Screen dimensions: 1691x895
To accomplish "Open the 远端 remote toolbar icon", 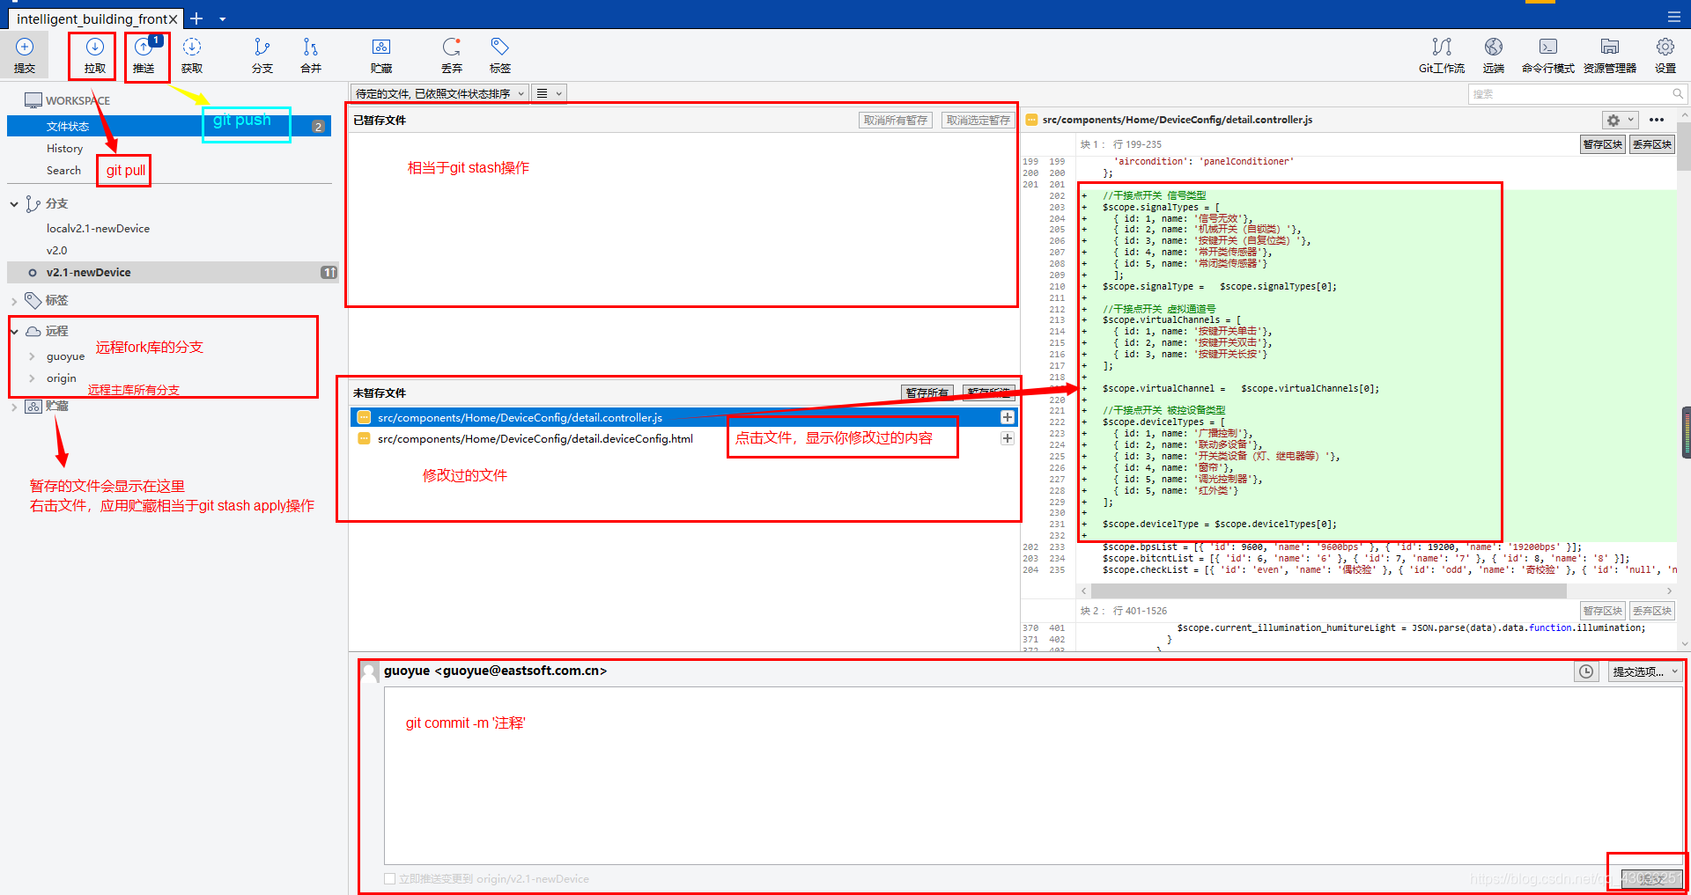I will [x=1494, y=55].
